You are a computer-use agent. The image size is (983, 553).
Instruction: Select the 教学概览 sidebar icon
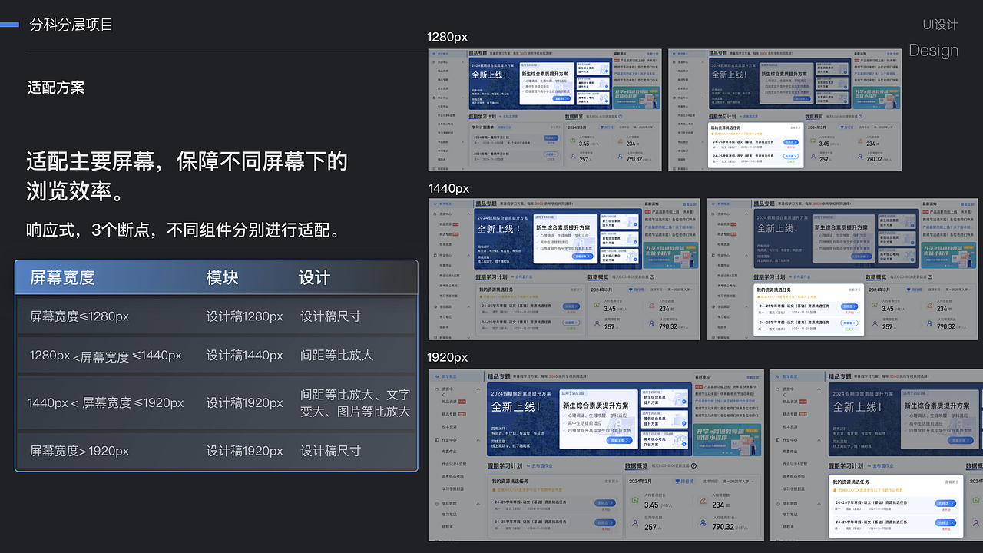pyautogui.click(x=435, y=376)
